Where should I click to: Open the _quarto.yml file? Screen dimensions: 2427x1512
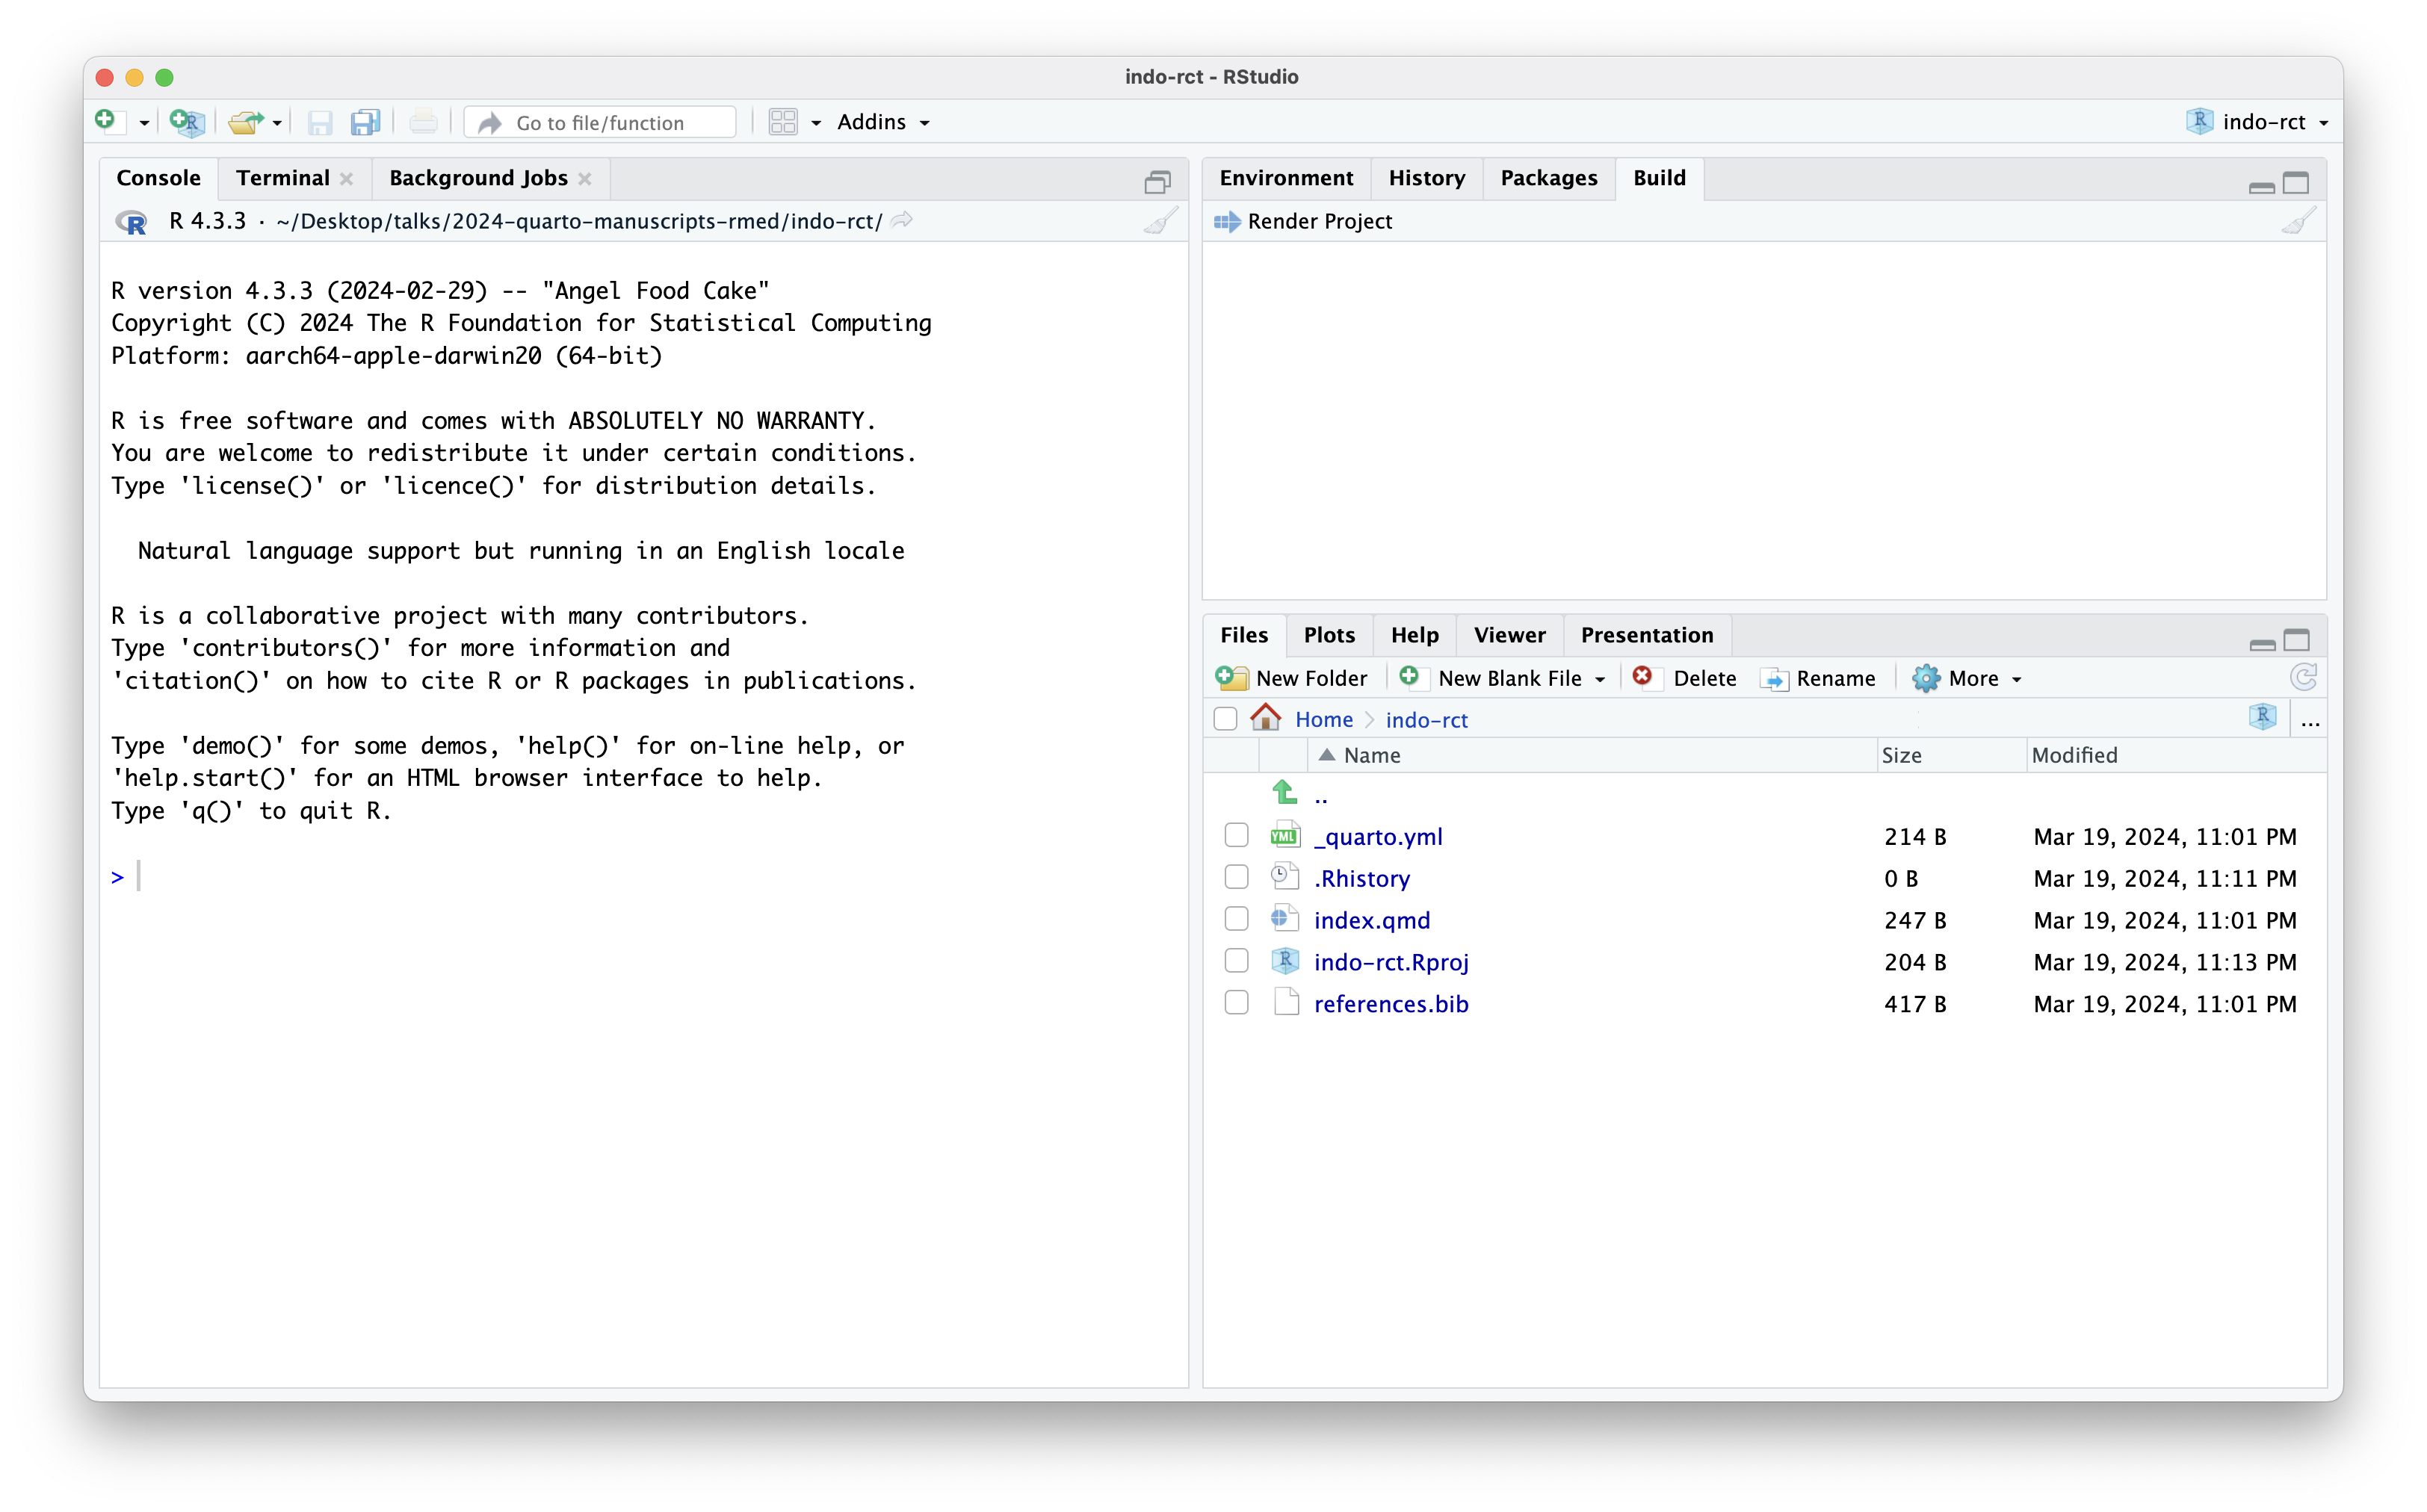(x=1378, y=836)
